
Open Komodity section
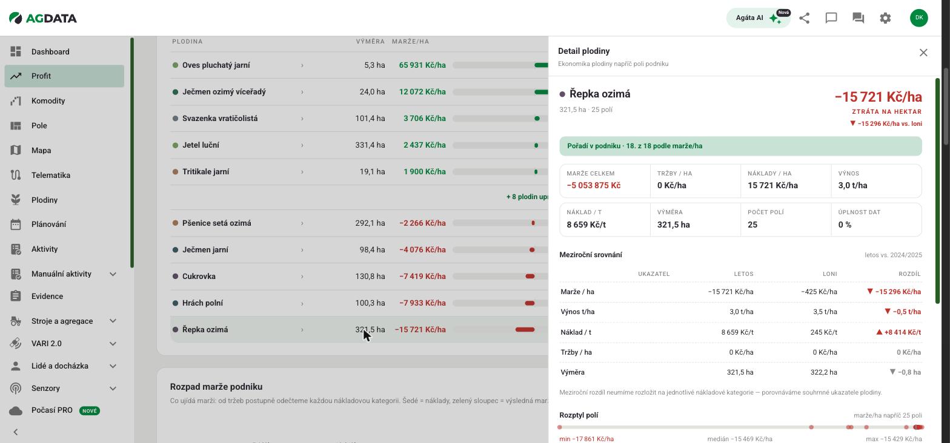tap(64, 101)
